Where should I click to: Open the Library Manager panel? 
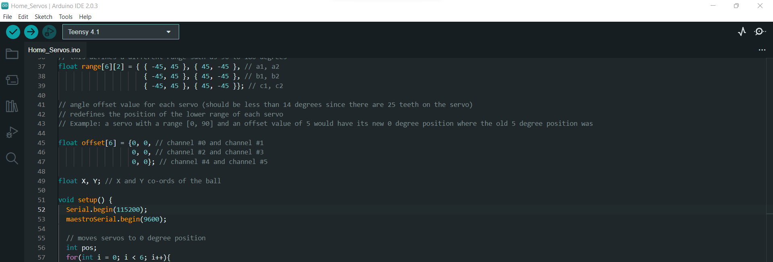coord(12,106)
